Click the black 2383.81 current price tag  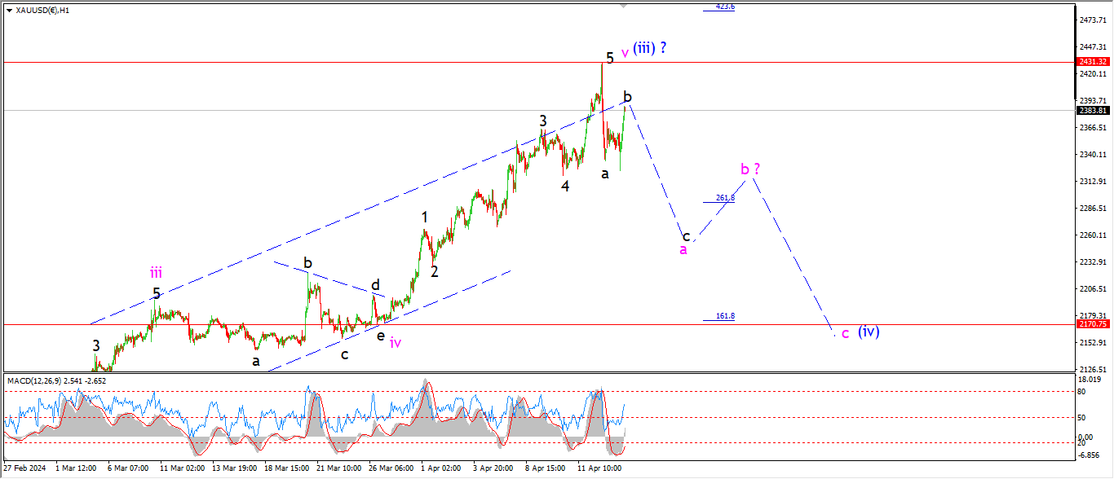tap(1093, 111)
